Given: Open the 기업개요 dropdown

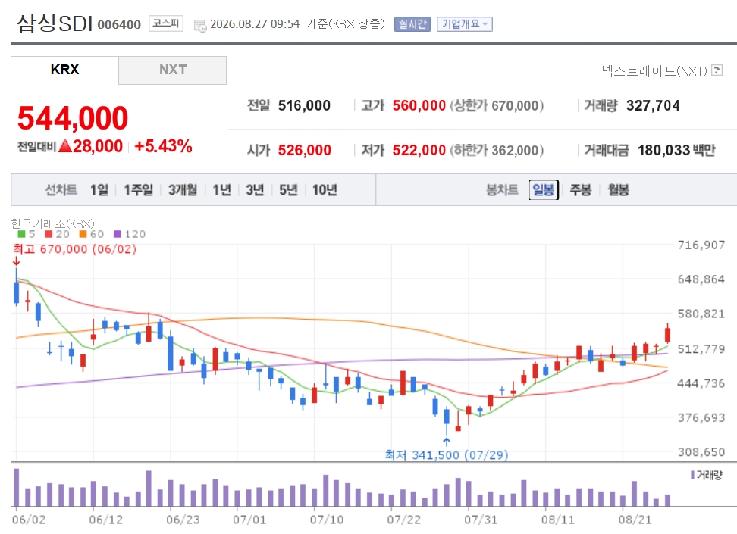Looking at the screenshot, I should [x=464, y=24].
